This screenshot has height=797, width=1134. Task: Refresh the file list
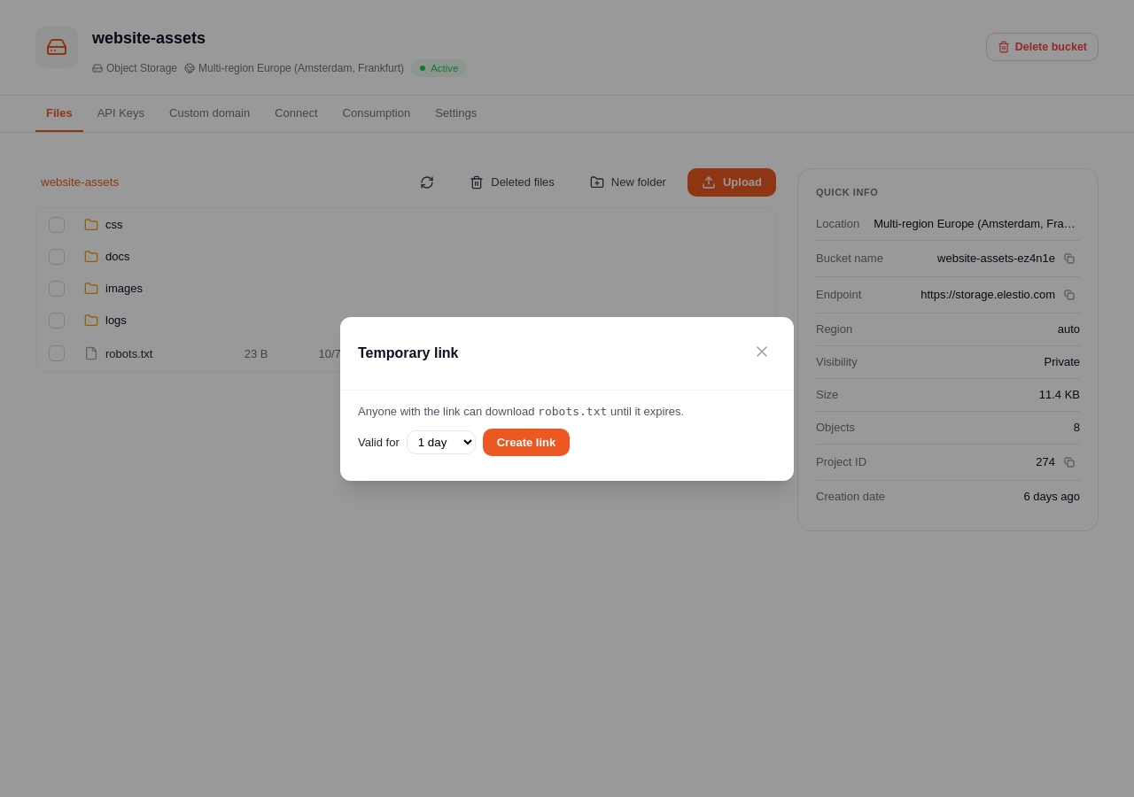coord(427,182)
